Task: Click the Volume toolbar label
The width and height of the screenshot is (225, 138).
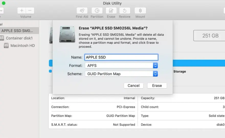Action: (x=26, y=17)
